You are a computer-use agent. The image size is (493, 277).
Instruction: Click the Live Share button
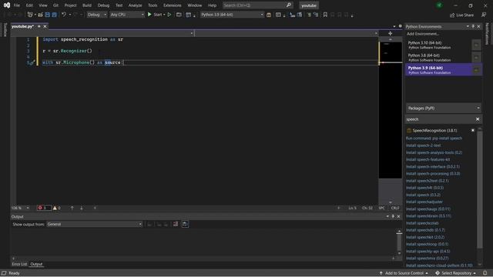461,15
